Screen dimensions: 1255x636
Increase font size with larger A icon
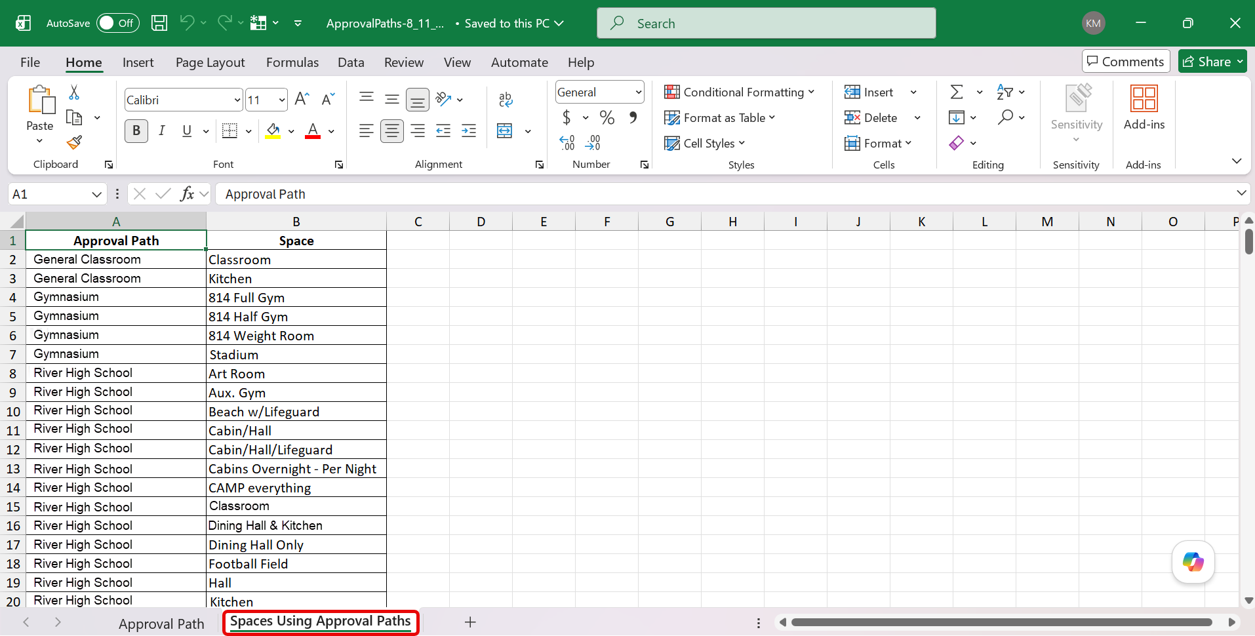(x=302, y=99)
